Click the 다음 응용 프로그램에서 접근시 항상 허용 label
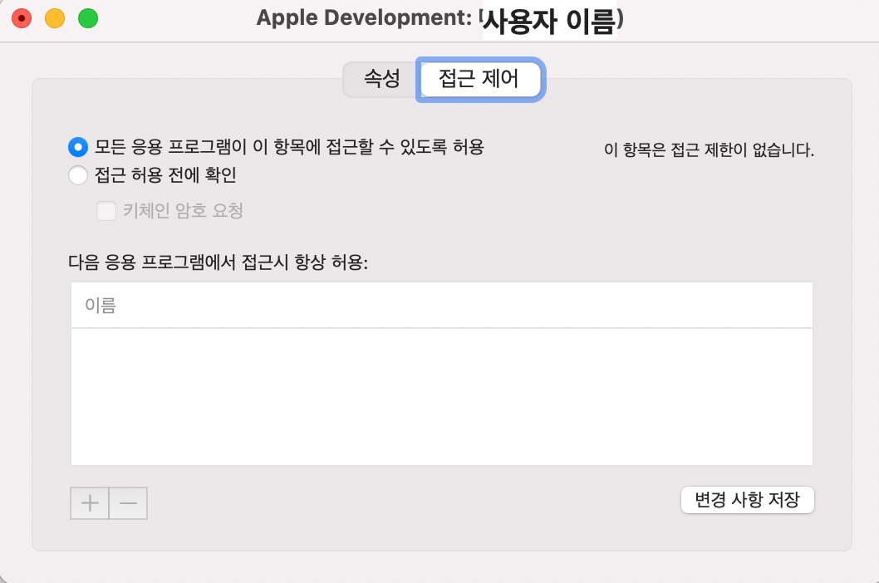The image size is (879, 583). [x=218, y=262]
